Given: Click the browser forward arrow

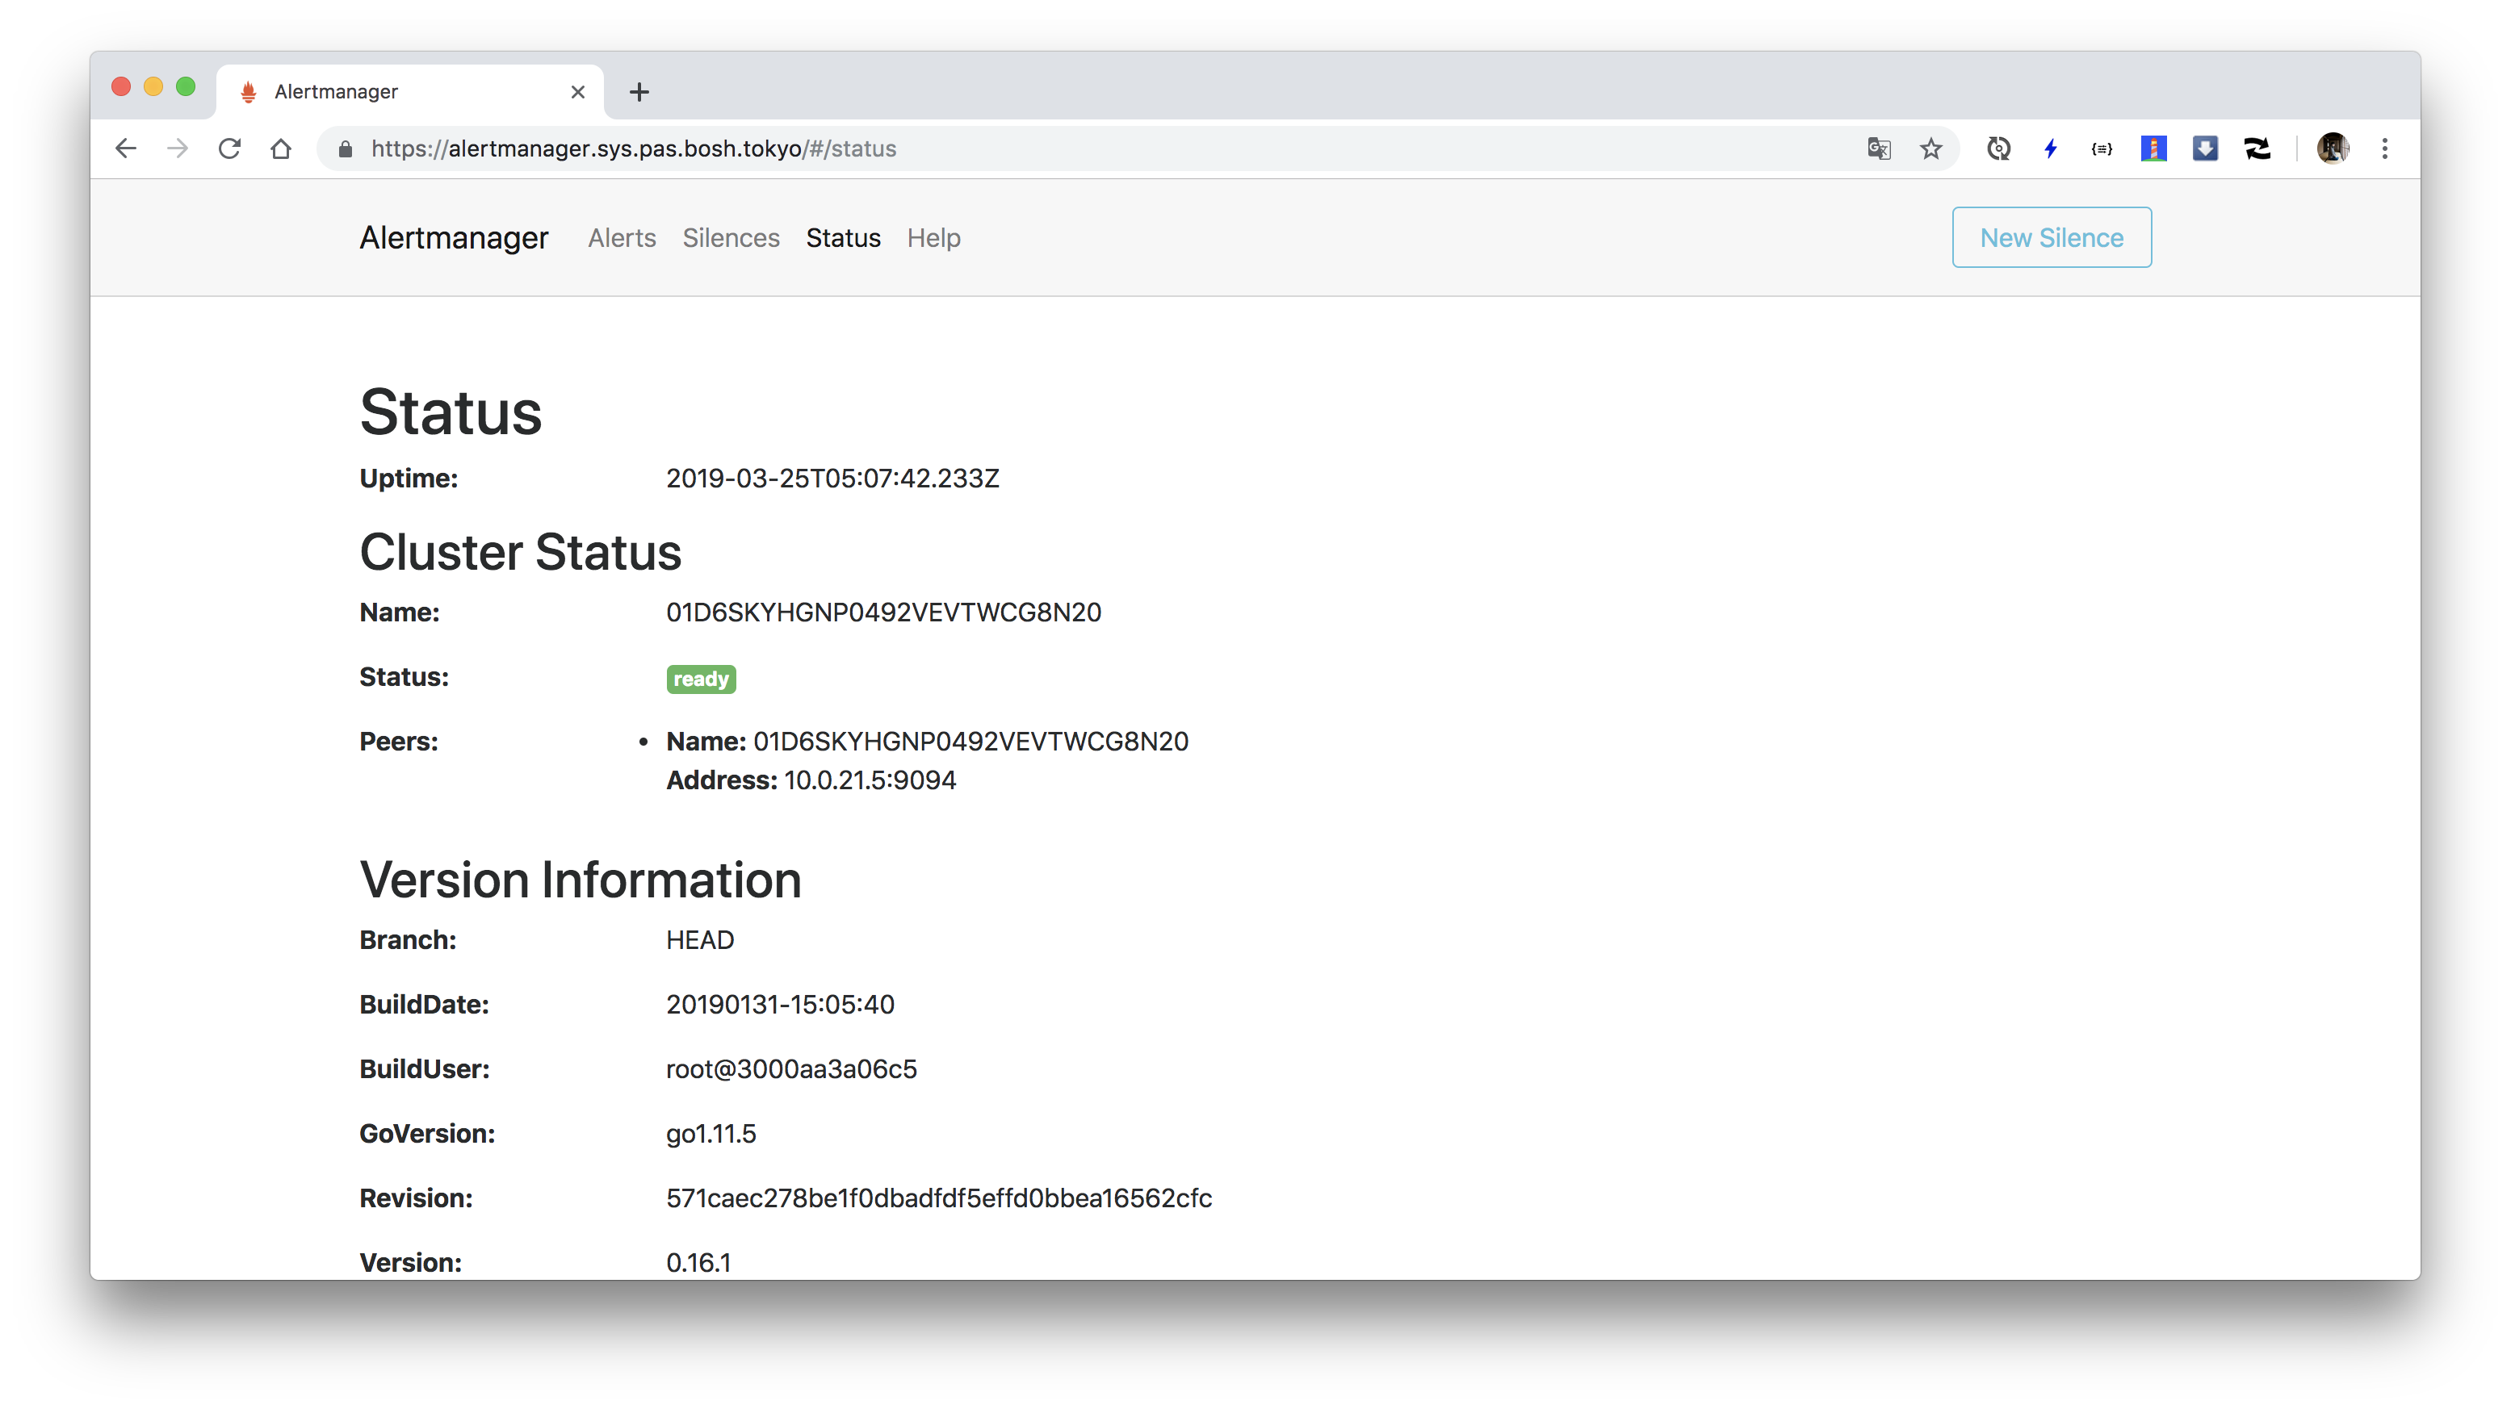Looking at the screenshot, I should coord(178,148).
